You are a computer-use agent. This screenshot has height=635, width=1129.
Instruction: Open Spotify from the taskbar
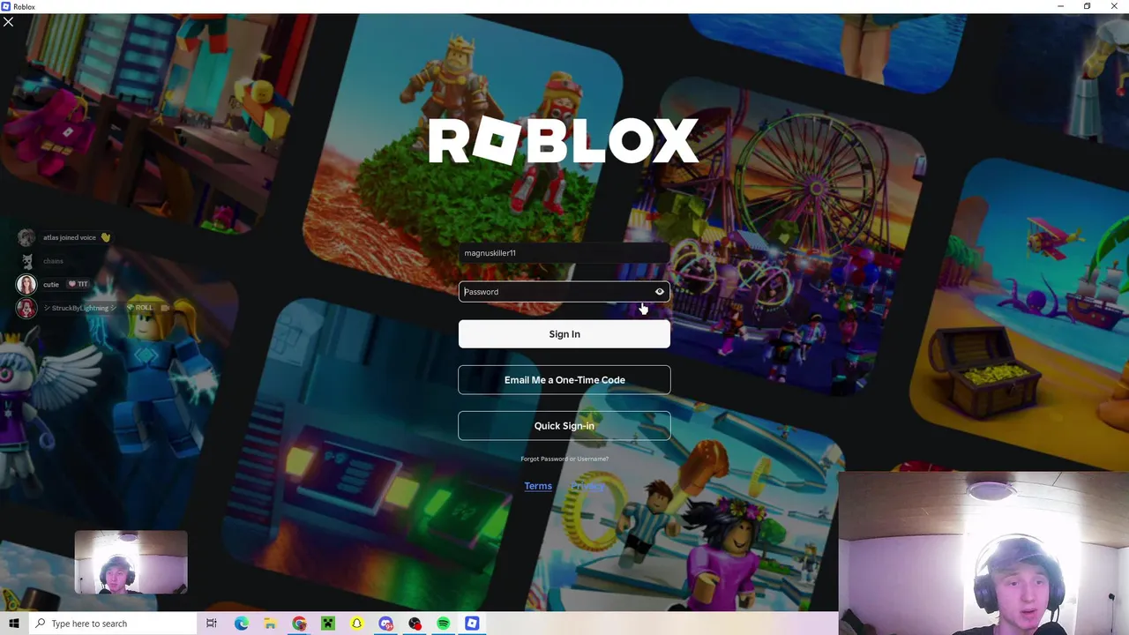coord(444,624)
